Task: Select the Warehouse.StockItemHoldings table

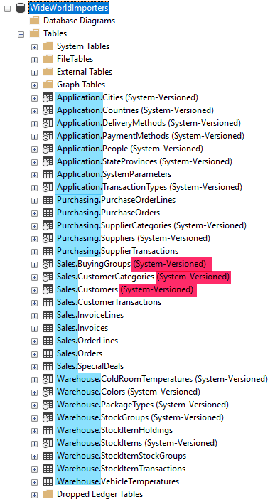Action: pyautogui.click(x=114, y=430)
